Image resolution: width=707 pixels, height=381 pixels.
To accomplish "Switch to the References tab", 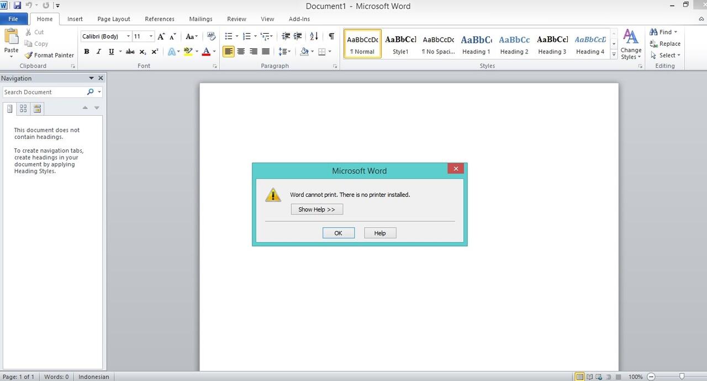I will [x=160, y=19].
